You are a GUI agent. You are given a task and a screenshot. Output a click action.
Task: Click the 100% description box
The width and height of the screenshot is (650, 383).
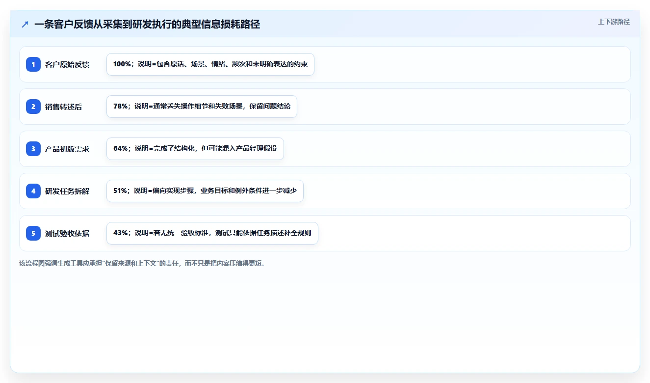click(x=210, y=64)
